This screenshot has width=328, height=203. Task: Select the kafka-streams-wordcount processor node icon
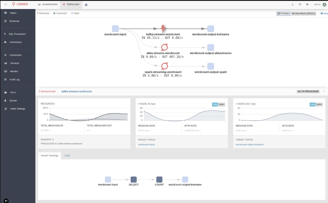point(163,29)
